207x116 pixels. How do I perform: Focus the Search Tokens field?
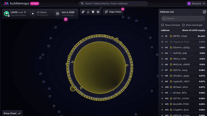pyautogui.click(x=113, y=4)
